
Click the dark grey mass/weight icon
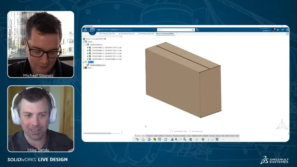coord(190,139)
